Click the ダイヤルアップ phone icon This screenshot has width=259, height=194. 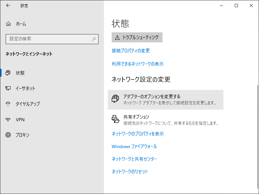point(8,104)
